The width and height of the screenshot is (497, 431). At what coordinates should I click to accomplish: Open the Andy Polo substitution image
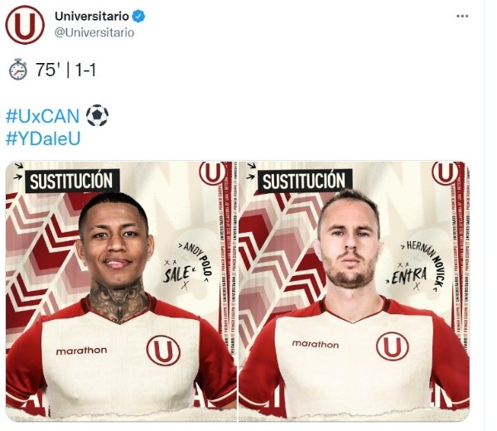(121, 292)
